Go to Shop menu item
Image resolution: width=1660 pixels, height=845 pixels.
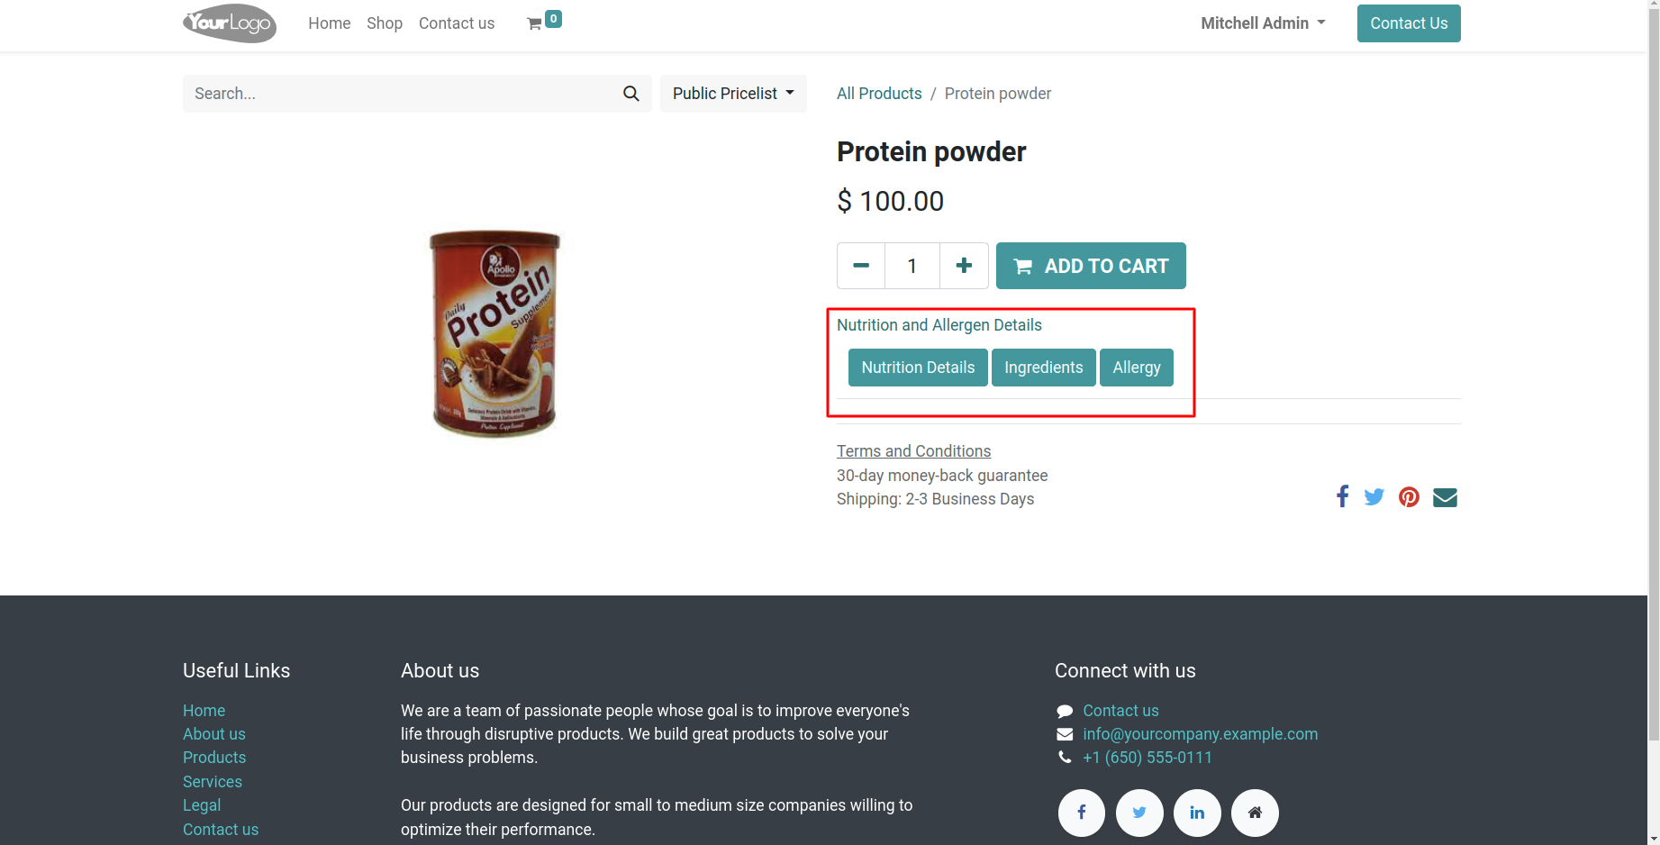point(385,23)
